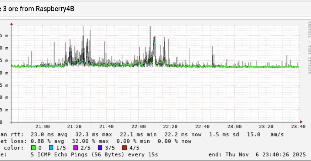Click the '22.2 ms now' rtt value
The image size is (311, 161).
(x=183, y=134)
